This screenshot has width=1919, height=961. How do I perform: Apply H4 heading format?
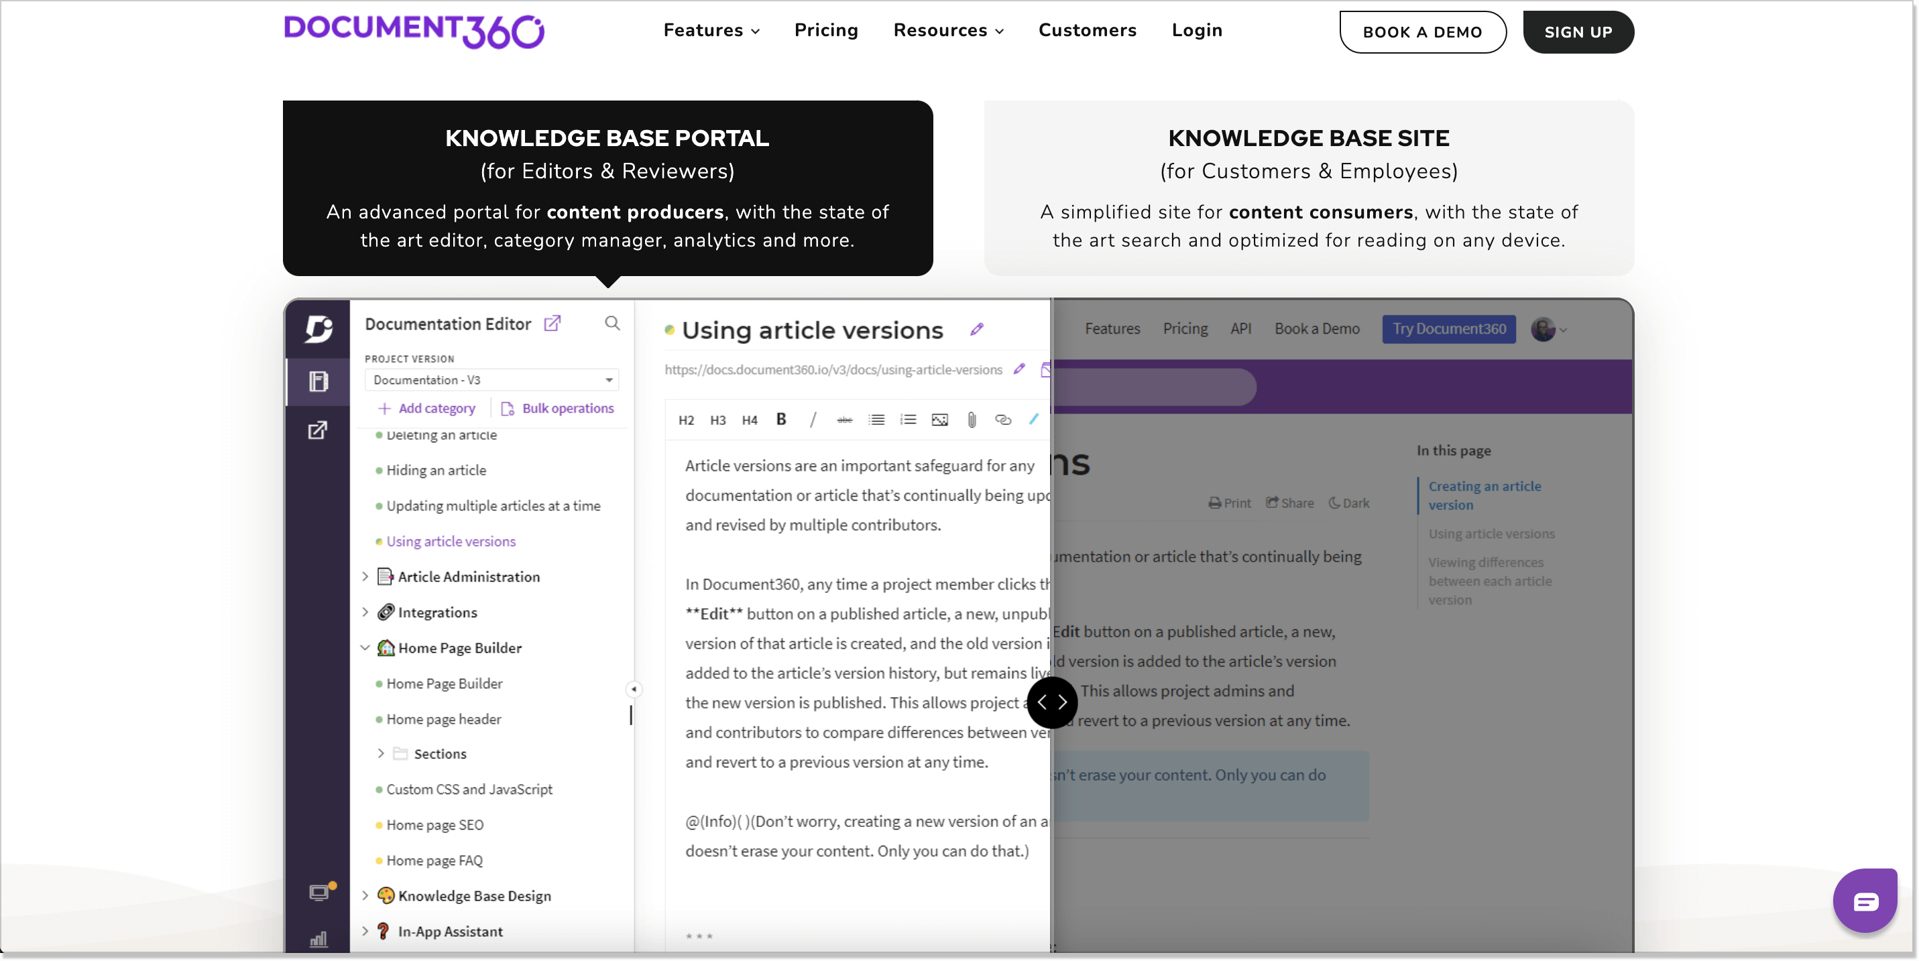point(750,421)
